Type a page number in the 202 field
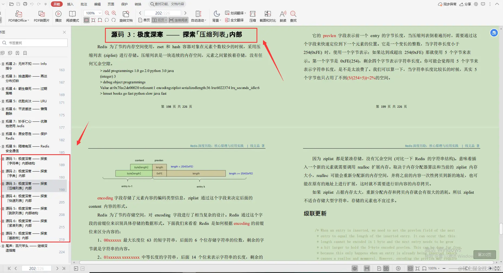 (x=163, y=13)
